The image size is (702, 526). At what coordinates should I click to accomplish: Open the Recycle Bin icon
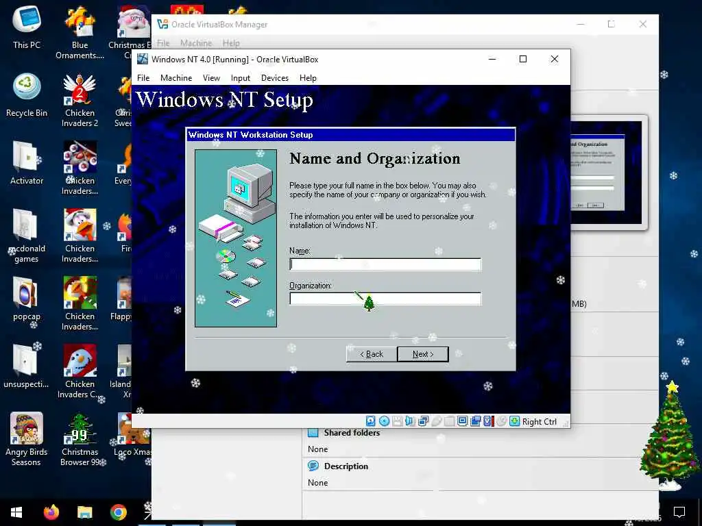[x=27, y=95]
